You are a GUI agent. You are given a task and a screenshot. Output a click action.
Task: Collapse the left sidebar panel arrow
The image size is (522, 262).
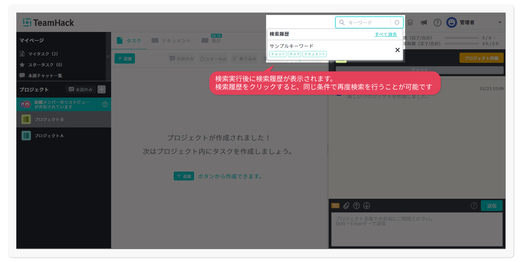tap(108, 56)
